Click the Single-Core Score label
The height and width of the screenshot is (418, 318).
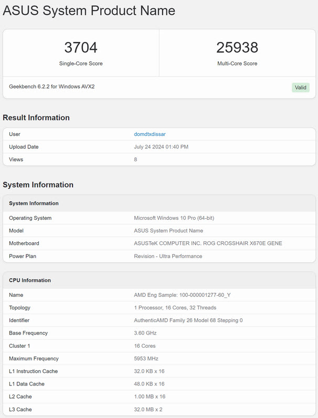click(81, 63)
